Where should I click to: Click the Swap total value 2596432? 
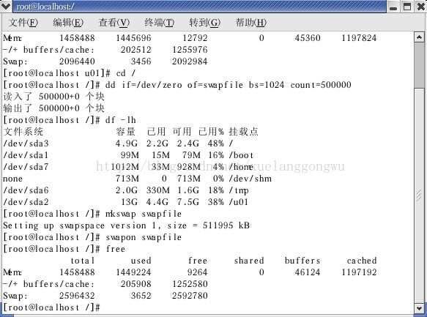tap(77, 296)
